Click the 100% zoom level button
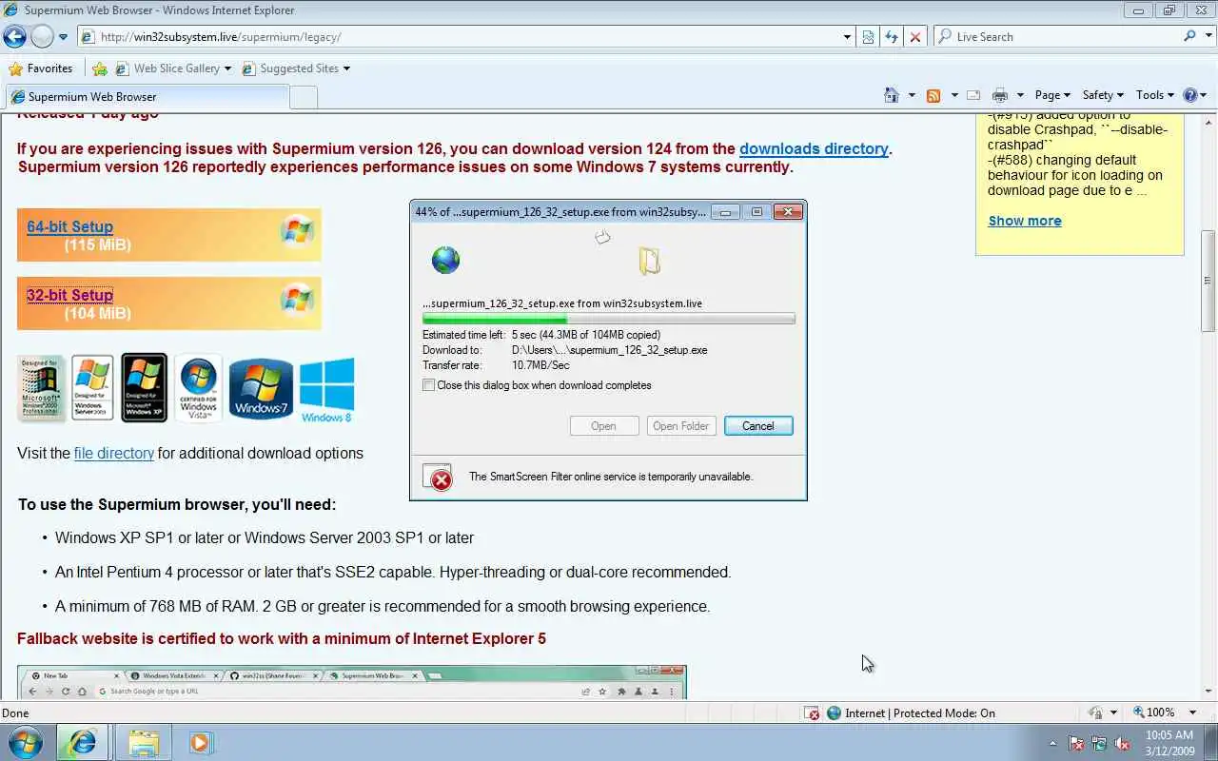The height and width of the screenshot is (761, 1218). (1153, 712)
